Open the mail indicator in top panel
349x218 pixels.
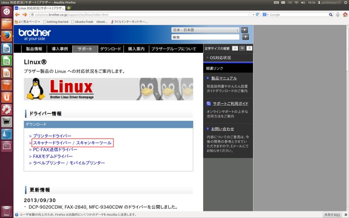pyautogui.click(x=283, y=3)
